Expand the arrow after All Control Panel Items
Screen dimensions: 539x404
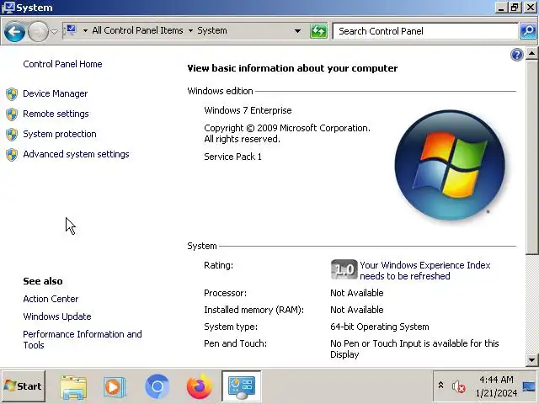pos(190,31)
